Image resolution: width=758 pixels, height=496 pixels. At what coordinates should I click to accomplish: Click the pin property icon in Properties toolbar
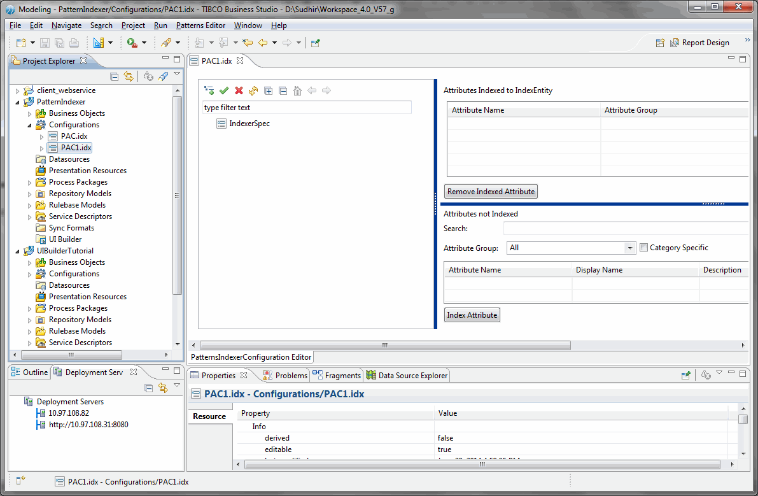click(x=685, y=375)
